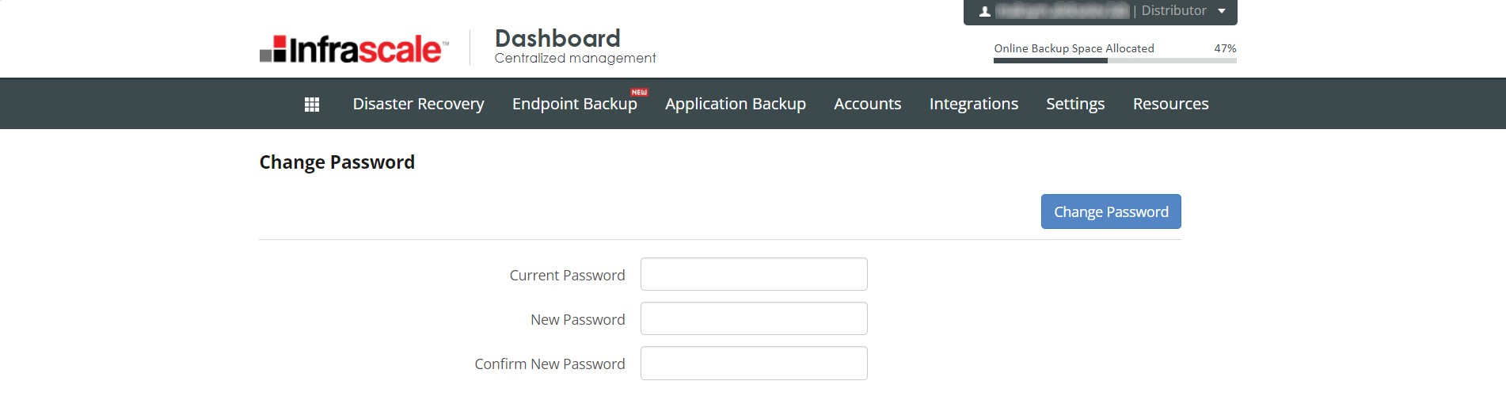
Task: Click the Dashboard title text
Action: 557,38
